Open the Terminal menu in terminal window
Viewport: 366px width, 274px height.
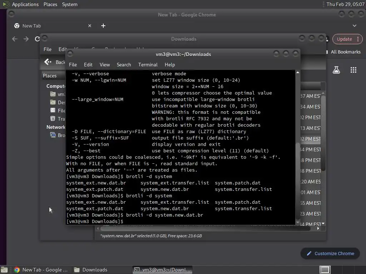point(148,65)
